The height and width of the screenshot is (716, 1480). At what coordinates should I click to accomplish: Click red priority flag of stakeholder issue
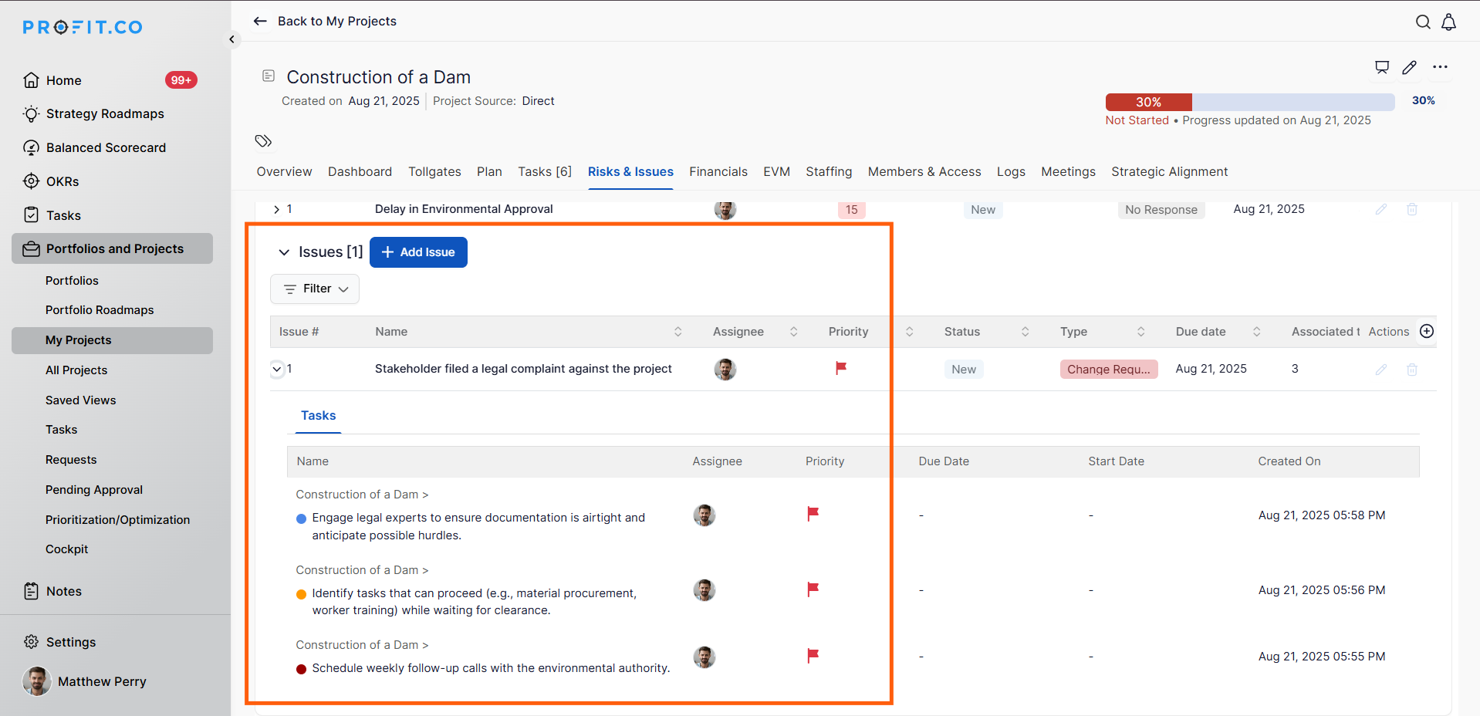tap(841, 369)
